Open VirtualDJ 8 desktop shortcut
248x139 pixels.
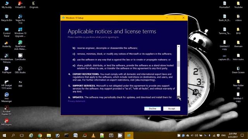coord(20,5)
